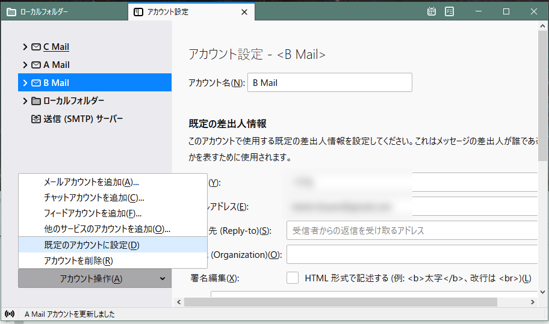
Task: Click the scroll right arrow
Action: tap(533, 302)
